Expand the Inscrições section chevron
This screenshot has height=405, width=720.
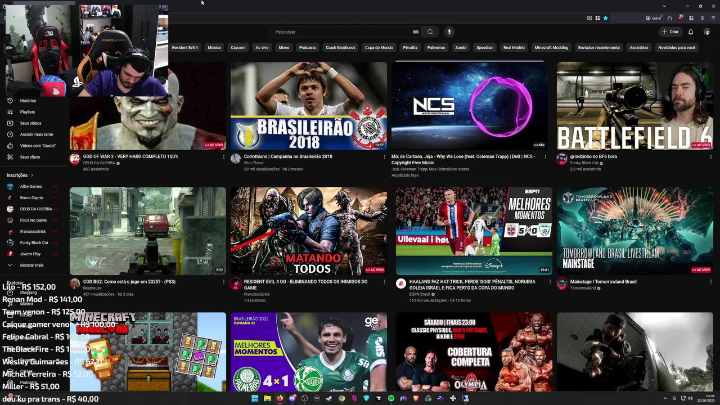(32, 175)
